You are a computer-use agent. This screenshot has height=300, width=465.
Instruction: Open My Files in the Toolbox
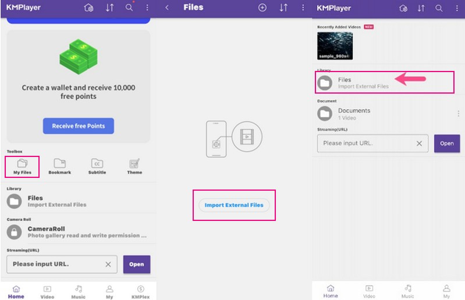pos(22,166)
